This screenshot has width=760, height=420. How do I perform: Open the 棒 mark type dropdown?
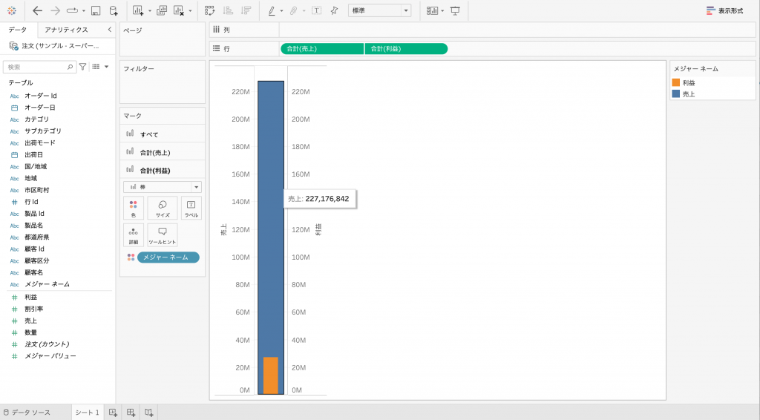[x=163, y=187]
